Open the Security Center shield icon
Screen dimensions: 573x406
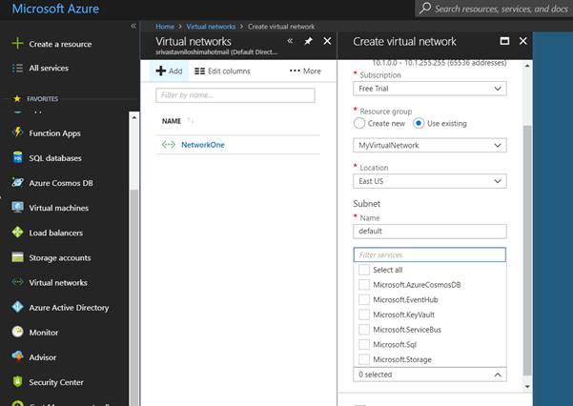(17, 381)
